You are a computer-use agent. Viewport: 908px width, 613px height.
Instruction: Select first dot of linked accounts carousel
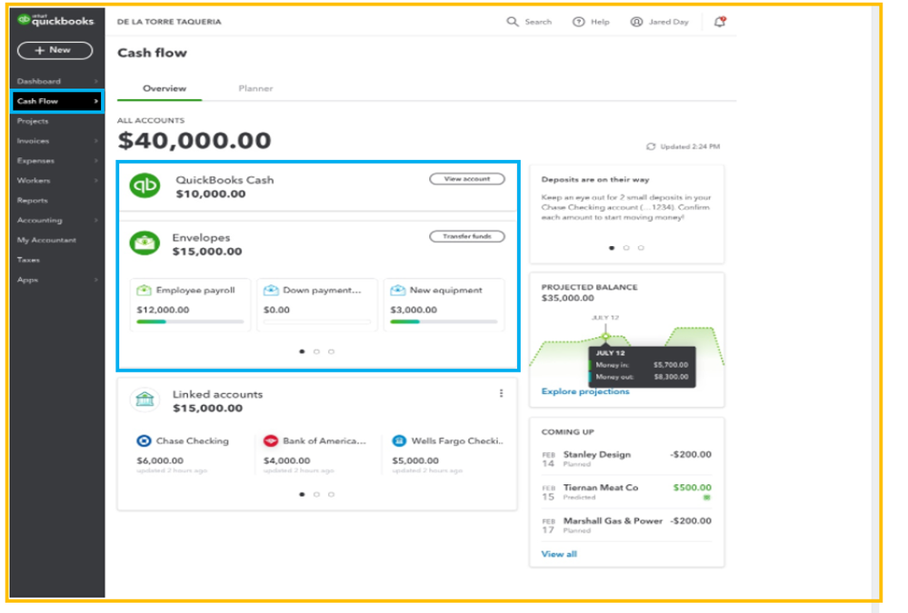coord(302,494)
